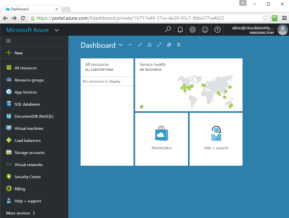Image resolution: width=289 pixels, height=218 pixels.
Task: Open the Service health tile title
Action: [153, 64]
